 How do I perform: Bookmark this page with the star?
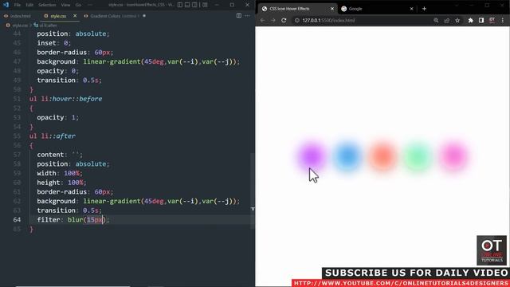pos(457,20)
